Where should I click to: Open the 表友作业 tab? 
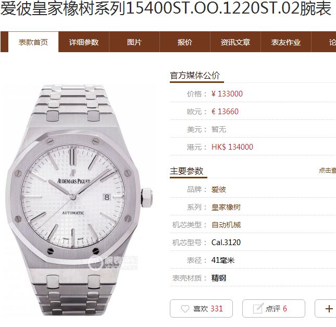286,42
